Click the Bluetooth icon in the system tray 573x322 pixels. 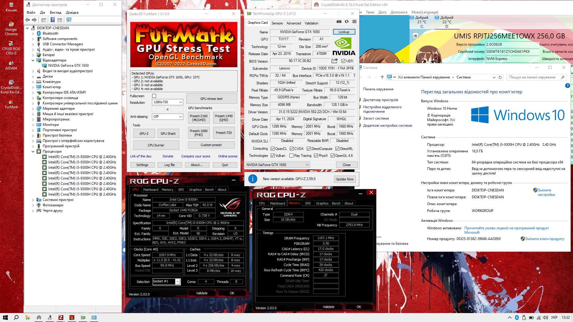coord(517,318)
